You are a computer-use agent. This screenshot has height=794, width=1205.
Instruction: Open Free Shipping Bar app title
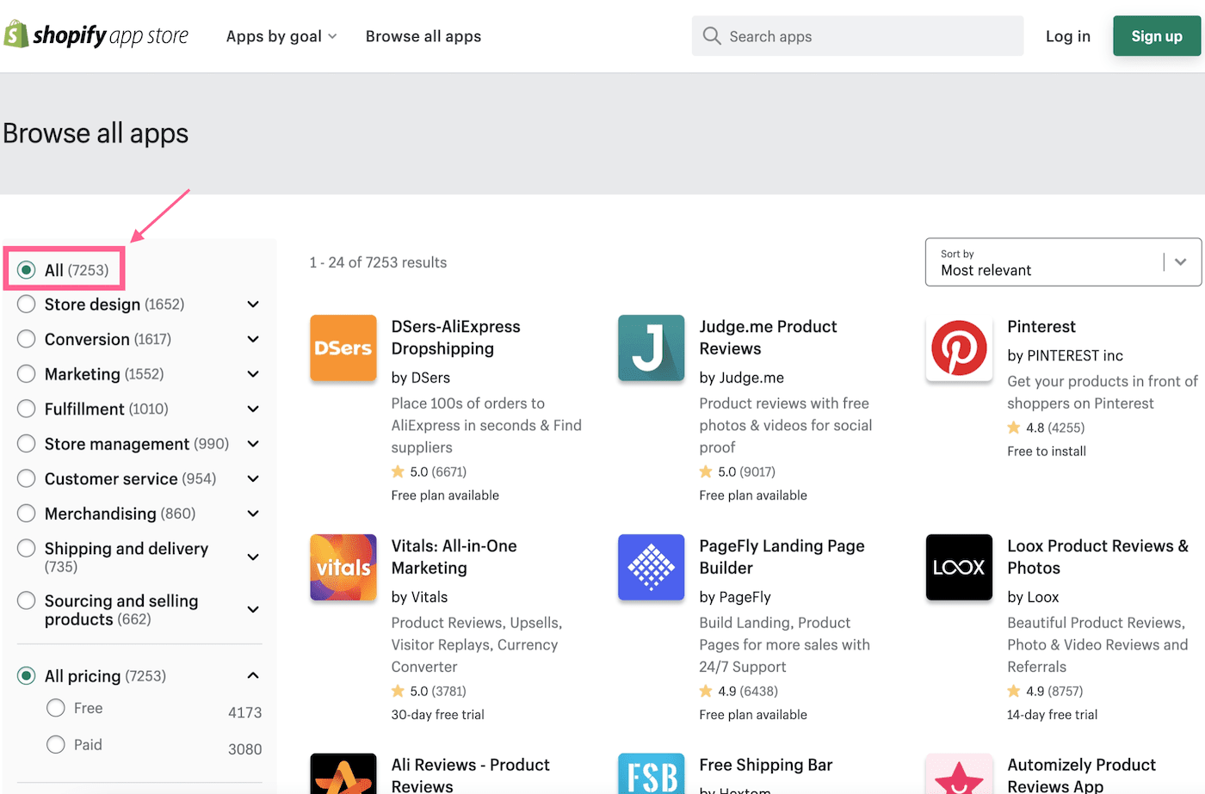[766, 765]
